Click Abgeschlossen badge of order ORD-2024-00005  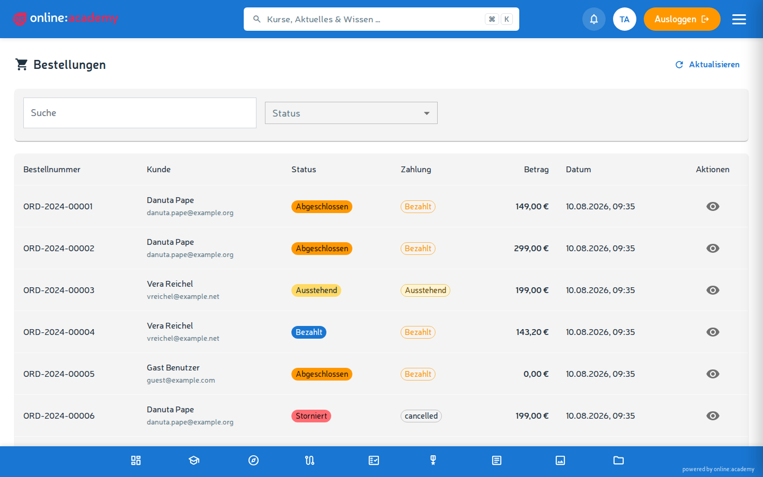[322, 374]
